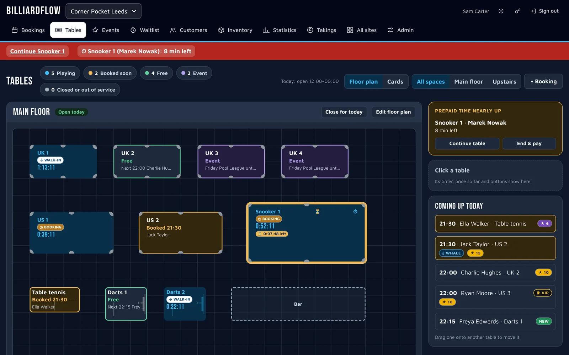Screen dimensions: 569x355
Task: Click the + Booking button
Action: 543,81
